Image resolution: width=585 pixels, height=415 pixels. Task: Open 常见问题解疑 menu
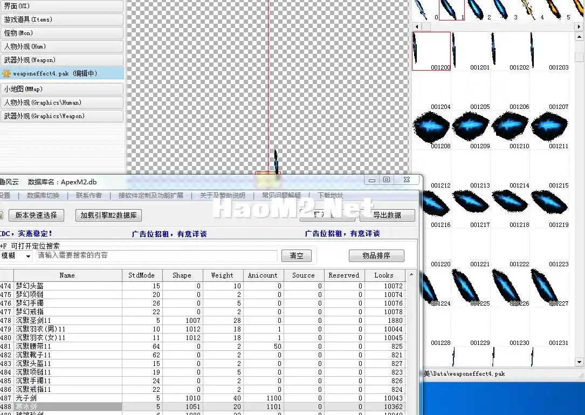pos(281,196)
